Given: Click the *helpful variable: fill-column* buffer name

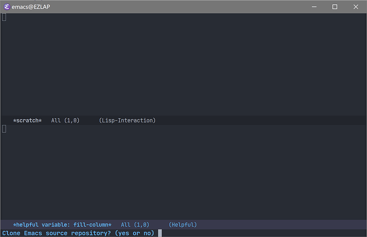Looking at the screenshot, I should point(62,225).
